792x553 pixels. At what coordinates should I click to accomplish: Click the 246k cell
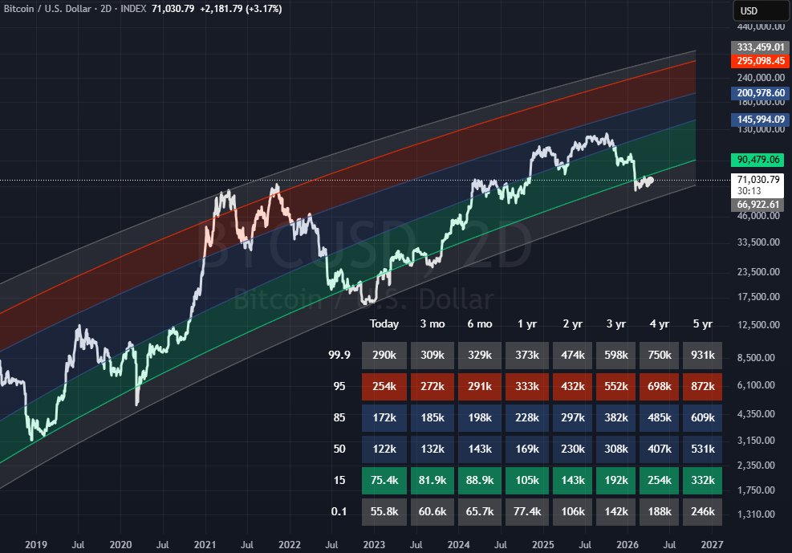coord(703,511)
